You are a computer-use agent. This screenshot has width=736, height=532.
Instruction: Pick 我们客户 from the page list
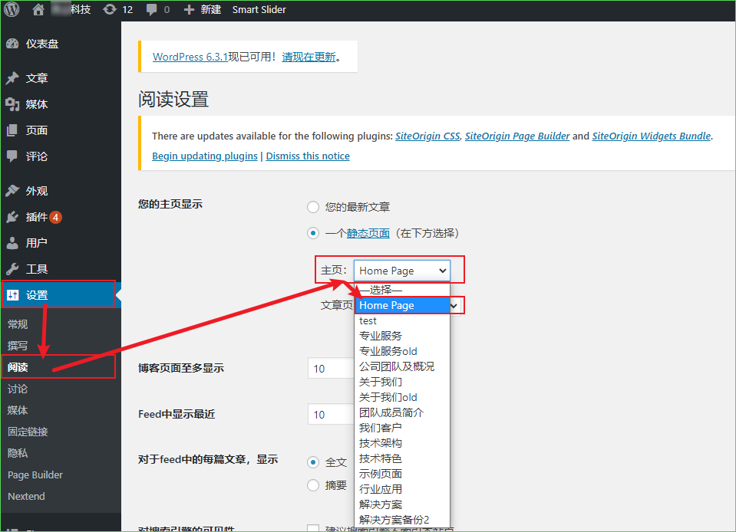pos(402,428)
